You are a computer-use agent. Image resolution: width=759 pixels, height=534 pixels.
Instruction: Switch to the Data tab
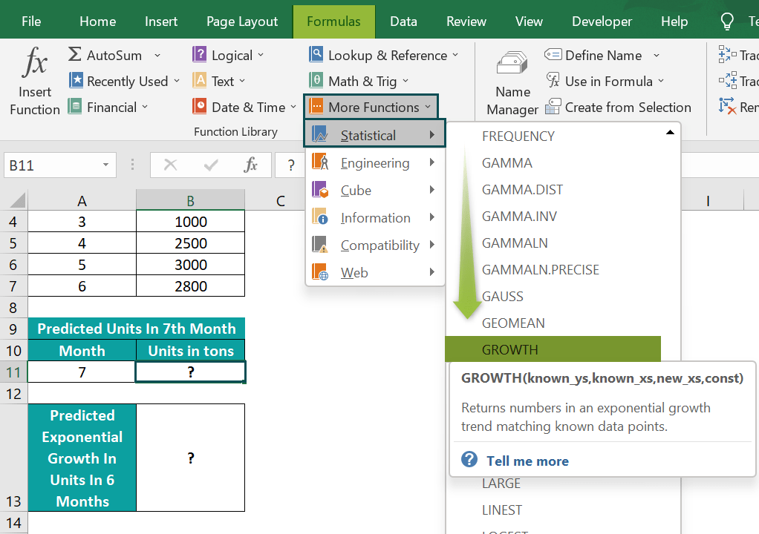(403, 21)
